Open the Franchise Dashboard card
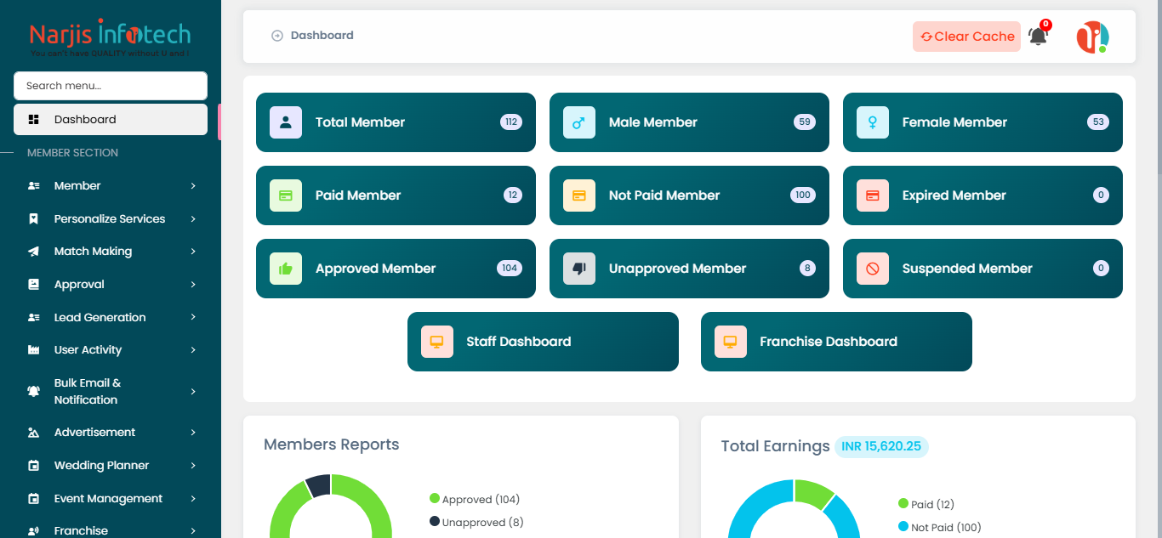 coord(836,342)
